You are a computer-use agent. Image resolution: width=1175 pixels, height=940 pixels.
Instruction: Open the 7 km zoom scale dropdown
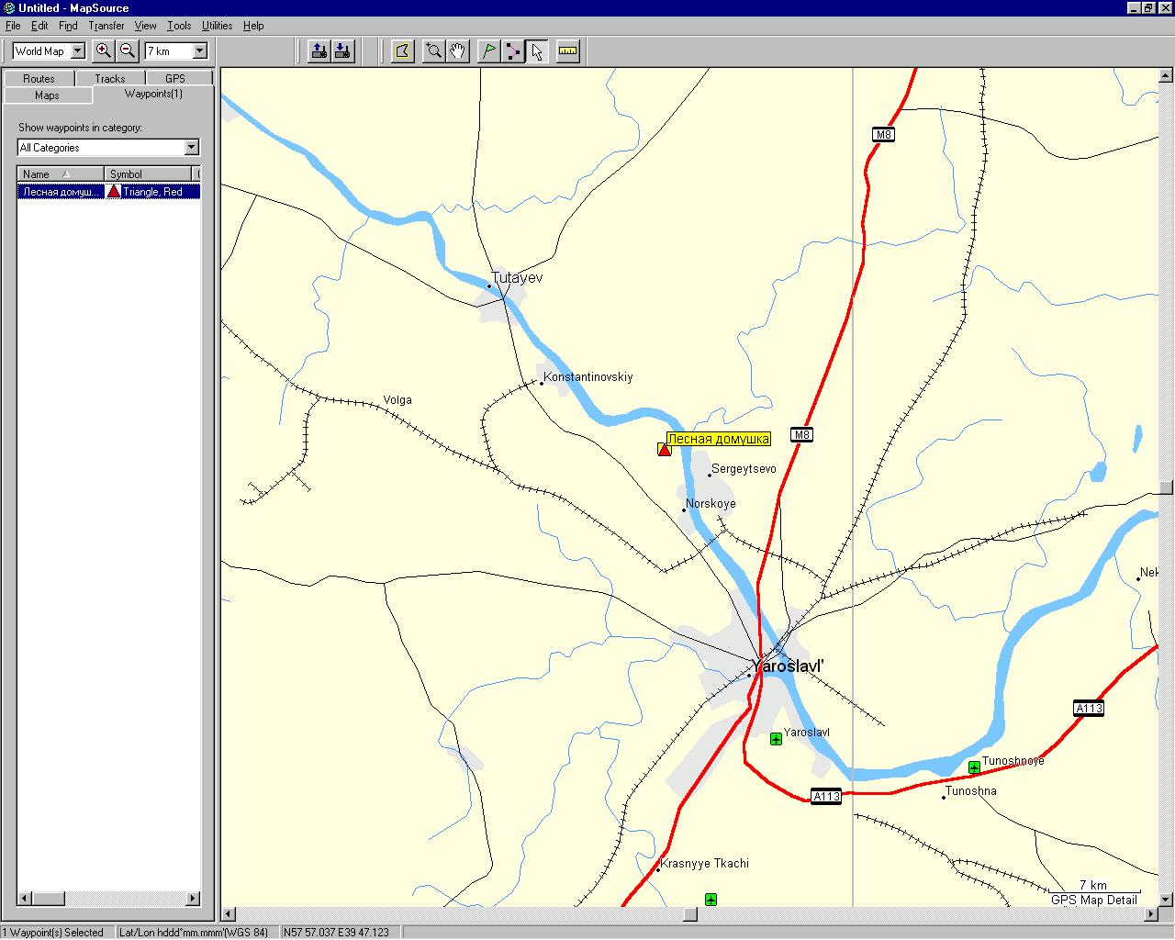coord(200,51)
